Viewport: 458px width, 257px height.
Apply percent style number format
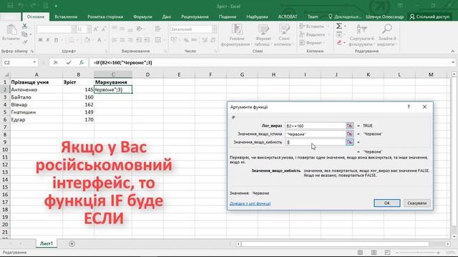pos(186,40)
